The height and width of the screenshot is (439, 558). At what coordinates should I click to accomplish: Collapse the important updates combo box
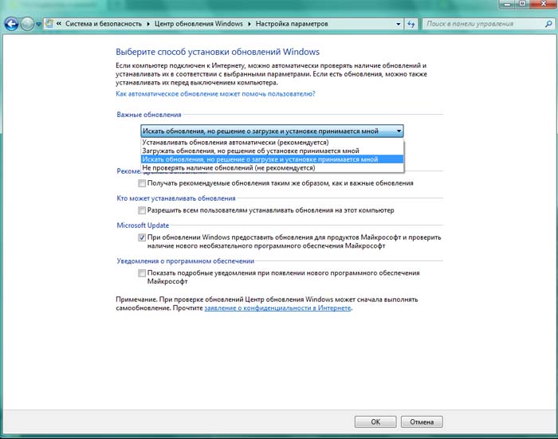(398, 131)
